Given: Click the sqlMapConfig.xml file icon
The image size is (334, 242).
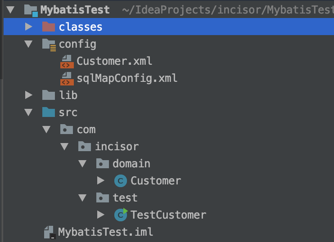Looking at the screenshot, I should pyautogui.click(x=67, y=78).
